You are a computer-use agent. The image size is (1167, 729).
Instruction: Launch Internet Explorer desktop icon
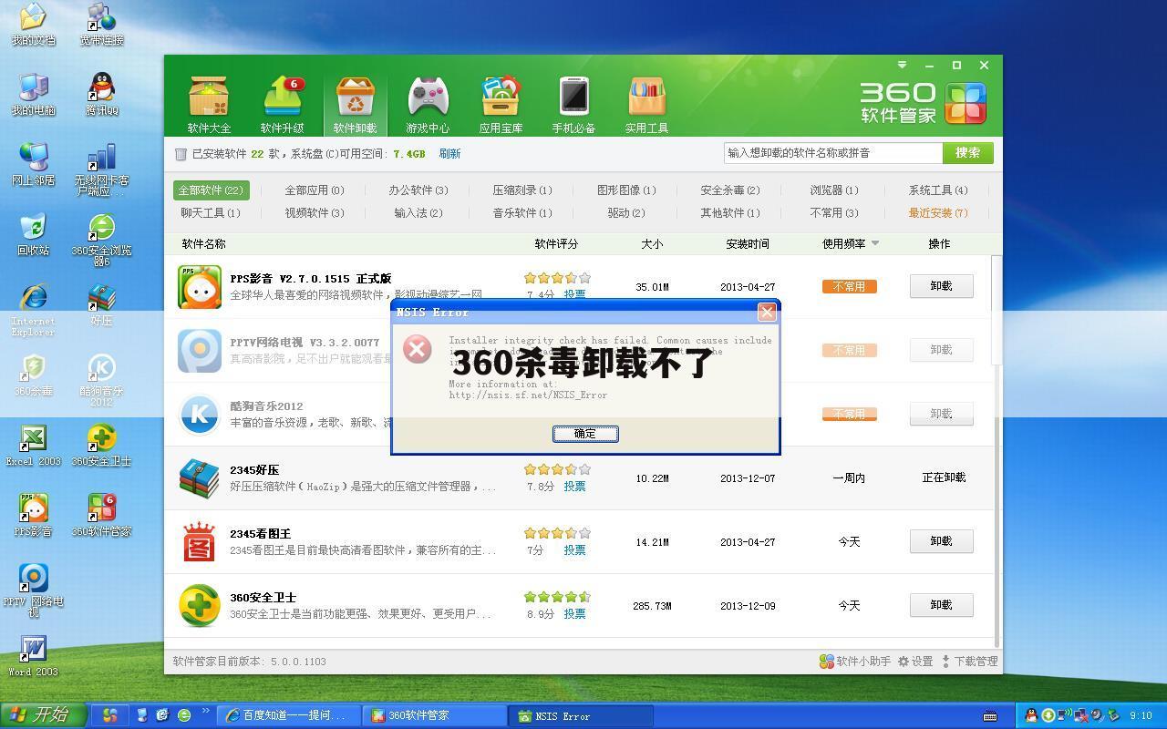pyautogui.click(x=33, y=310)
